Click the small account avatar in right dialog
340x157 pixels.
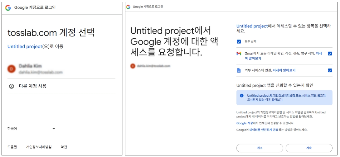(133, 66)
